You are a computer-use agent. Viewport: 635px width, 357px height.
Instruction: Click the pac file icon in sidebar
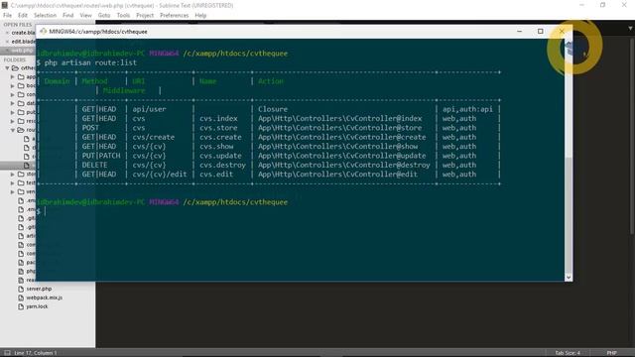click(21, 262)
